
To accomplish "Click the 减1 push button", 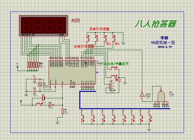I will pyautogui.click(x=114, y=39).
